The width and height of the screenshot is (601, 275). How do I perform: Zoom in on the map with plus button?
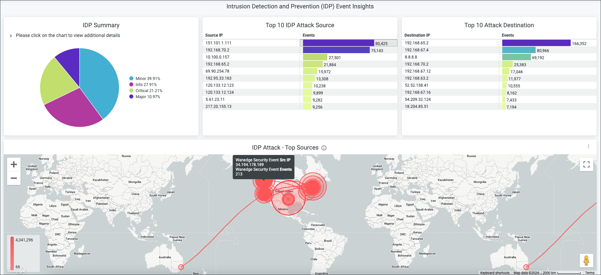point(14,164)
